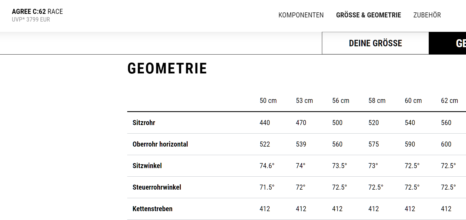Switch to the Deine Grösse tab
Viewport: 466px width, 220px height.
pos(375,43)
